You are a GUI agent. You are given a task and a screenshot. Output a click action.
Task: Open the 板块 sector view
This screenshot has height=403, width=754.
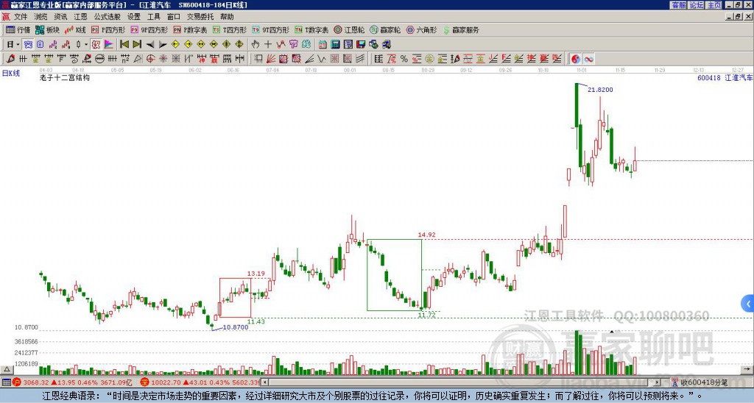click(x=47, y=29)
